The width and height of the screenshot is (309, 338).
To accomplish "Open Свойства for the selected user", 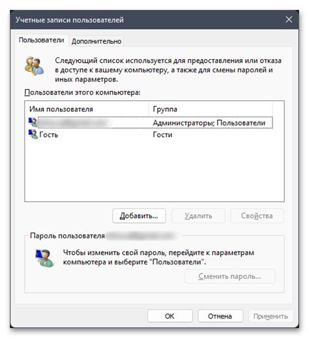I will 257,216.
